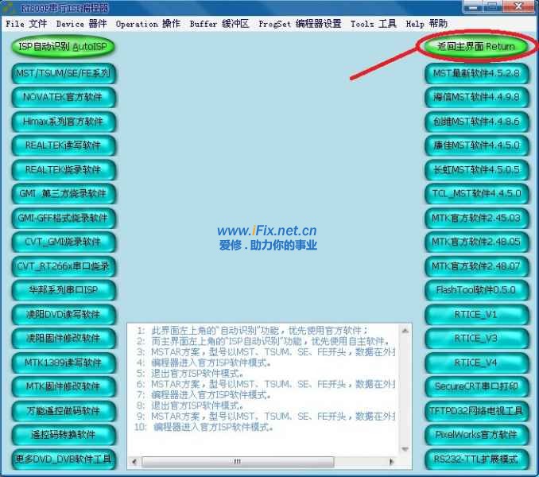Open the File 文件 menu
This screenshot has height=477, width=539.
(x=26, y=24)
